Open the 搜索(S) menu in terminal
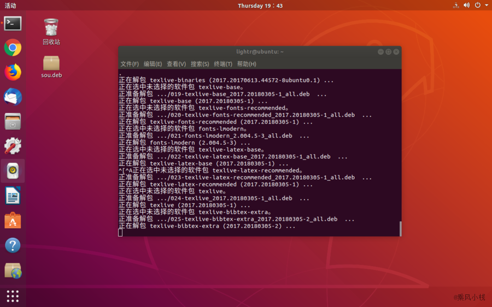 click(x=200, y=64)
